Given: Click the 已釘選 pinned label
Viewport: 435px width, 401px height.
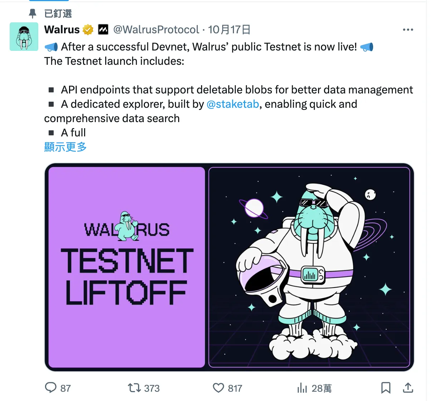Looking at the screenshot, I should click(x=58, y=14).
